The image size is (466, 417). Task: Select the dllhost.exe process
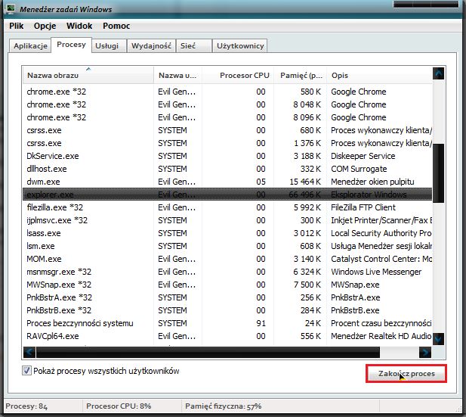[x=227, y=169]
